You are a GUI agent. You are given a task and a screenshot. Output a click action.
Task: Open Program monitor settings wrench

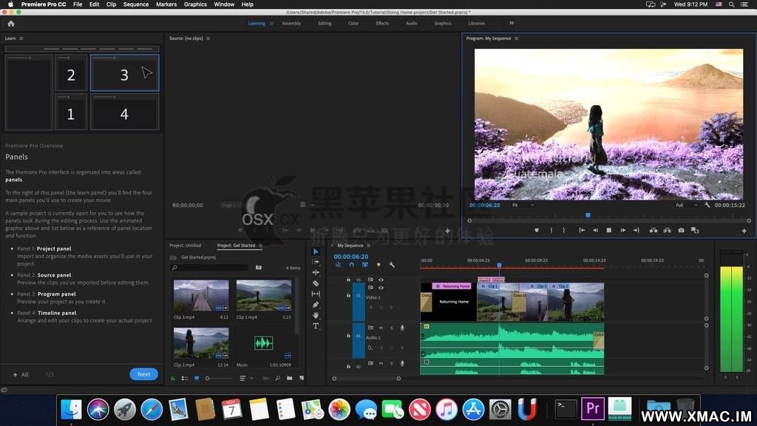(x=707, y=206)
